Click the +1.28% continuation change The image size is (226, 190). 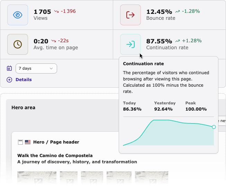[192, 41]
